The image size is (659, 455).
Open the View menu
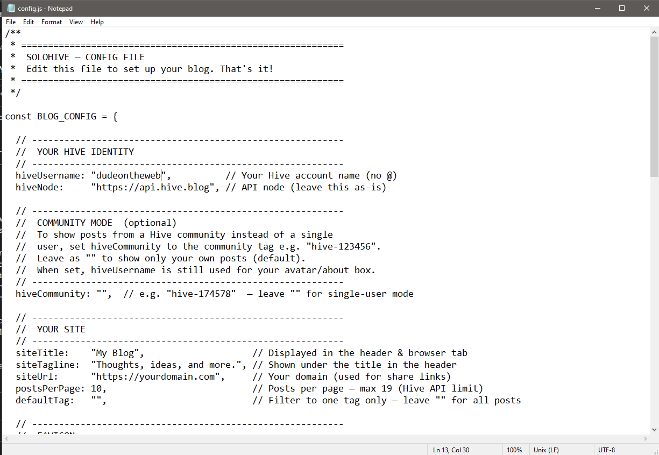76,22
